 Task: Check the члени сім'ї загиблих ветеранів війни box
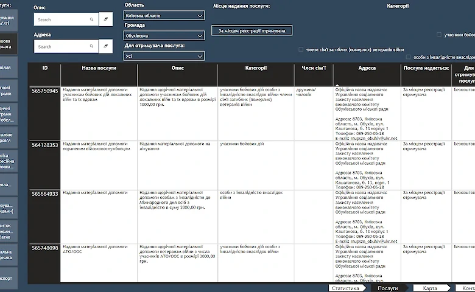pos(301,49)
